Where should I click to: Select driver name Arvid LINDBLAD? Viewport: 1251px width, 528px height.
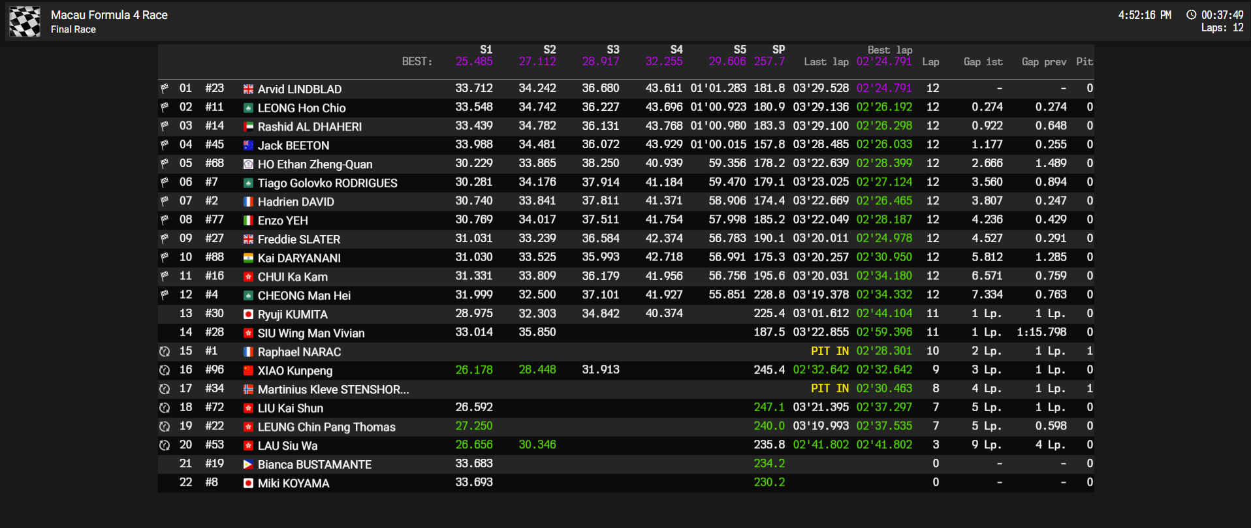click(299, 89)
